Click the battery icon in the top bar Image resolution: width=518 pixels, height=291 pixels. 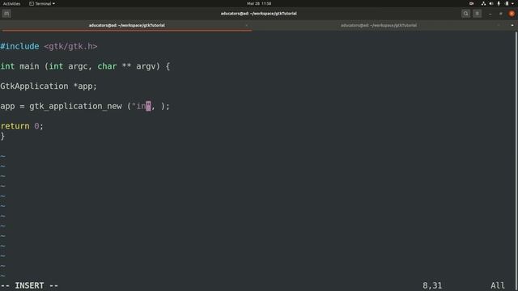tap(507, 3)
